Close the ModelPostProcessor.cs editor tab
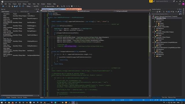Image resolution: width=185 pixels, height=104 pixels. [x=81, y=9]
